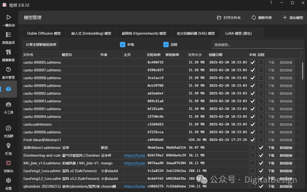
Task: Sort by 作者 column header
Action: coord(111,55)
